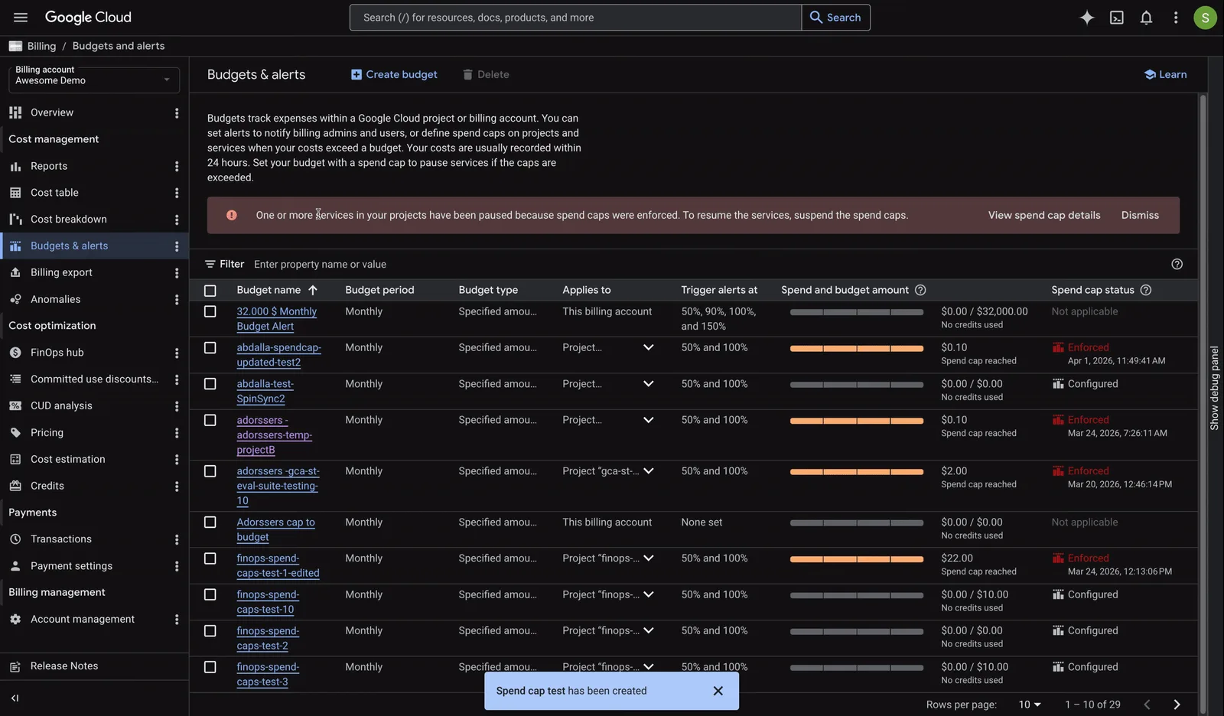Open the notifications bell

coord(1146,18)
